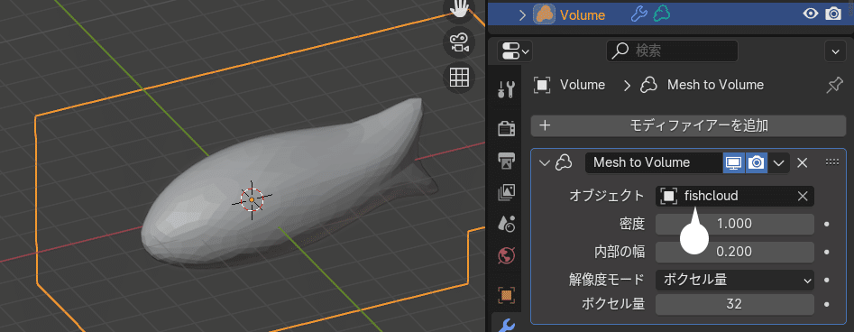Screen dimensions: 854x332
Task: Click the modifiers wrench icon in outliner row
Action: click(638, 14)
